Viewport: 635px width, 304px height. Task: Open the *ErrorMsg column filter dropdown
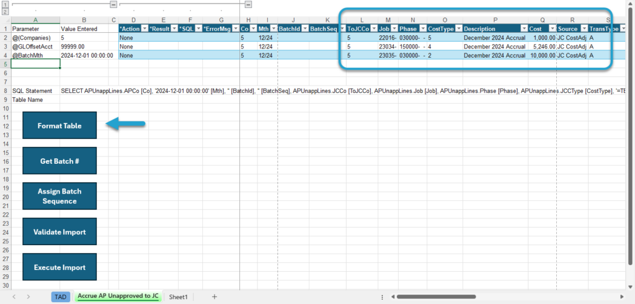point(235,29)
